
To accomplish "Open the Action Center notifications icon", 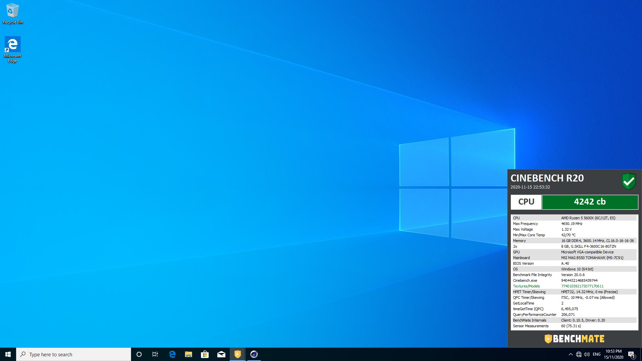I will (x=631, y=354).
